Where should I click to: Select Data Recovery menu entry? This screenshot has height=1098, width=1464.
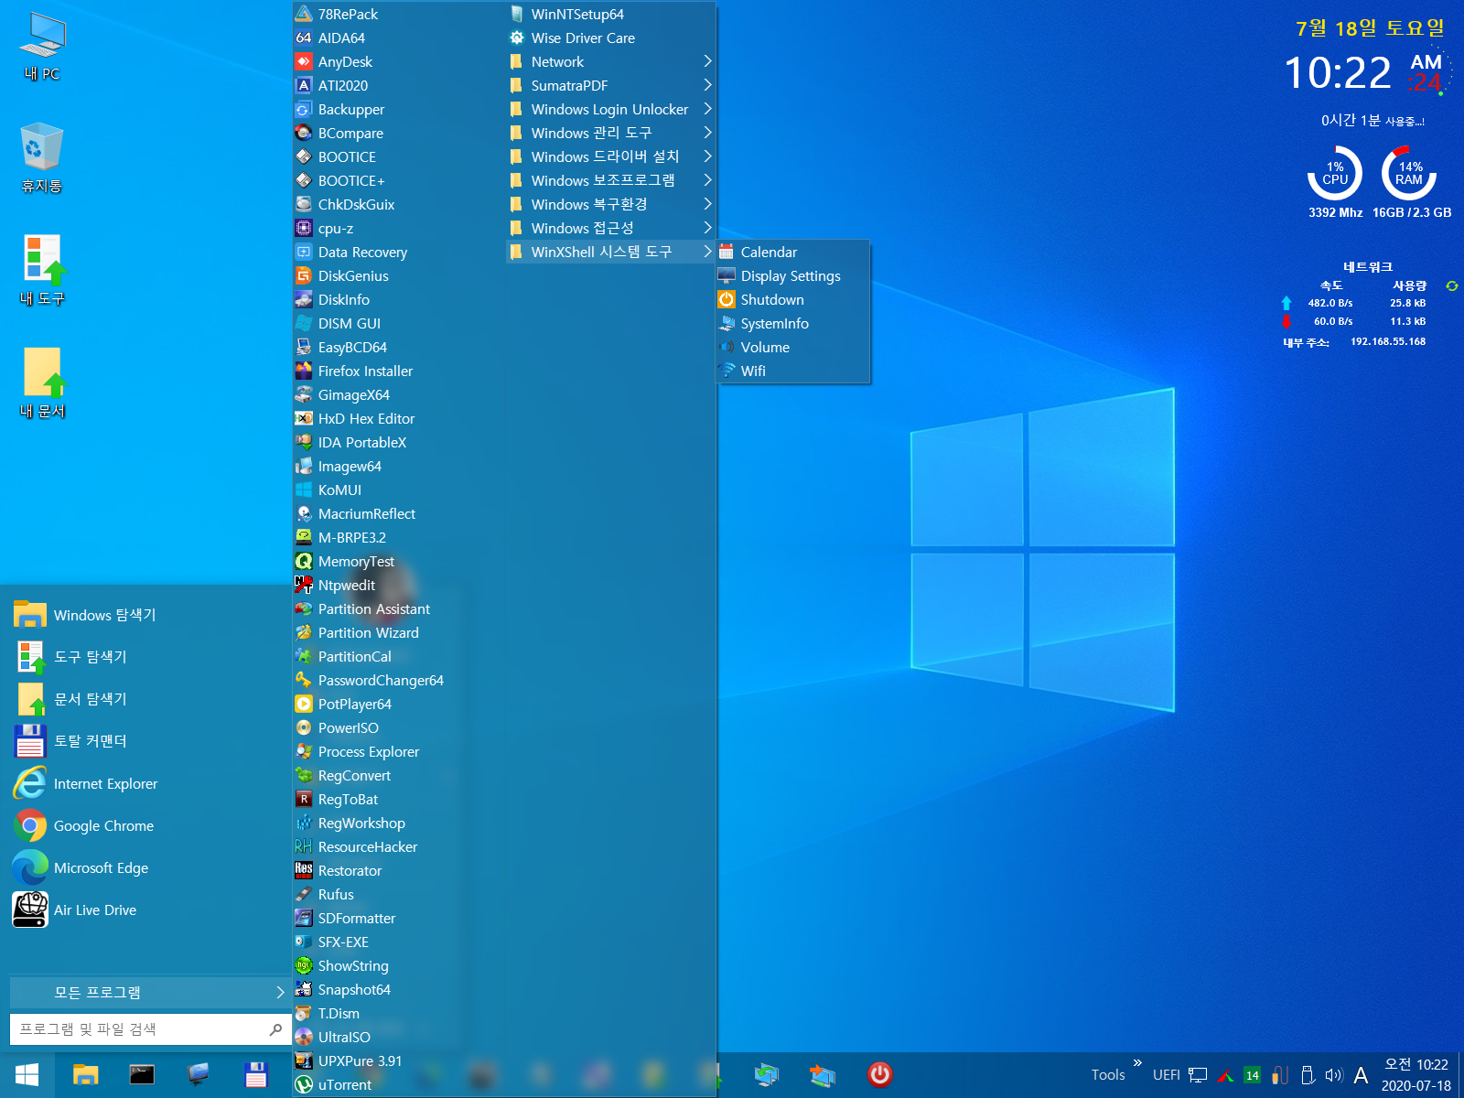click(x=398, y=252)
